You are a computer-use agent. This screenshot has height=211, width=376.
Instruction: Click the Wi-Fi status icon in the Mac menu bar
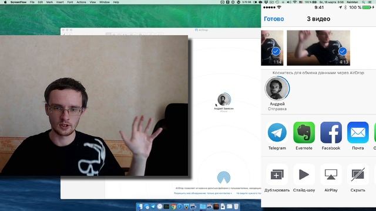pyautogui.click(x=294, y=2)
